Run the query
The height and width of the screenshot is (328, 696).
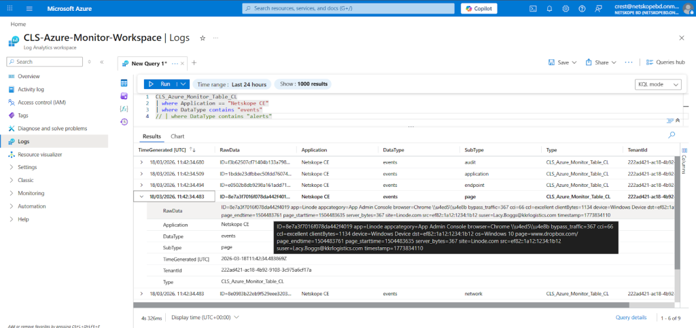160,84
